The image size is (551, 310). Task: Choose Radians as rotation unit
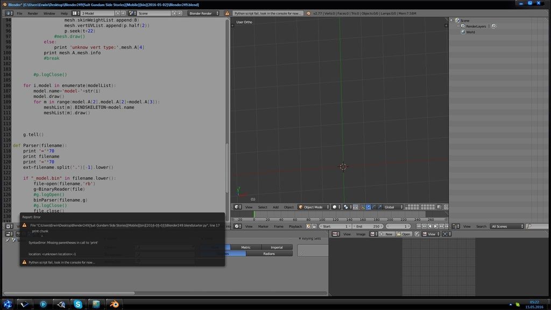tap(269, 253)
